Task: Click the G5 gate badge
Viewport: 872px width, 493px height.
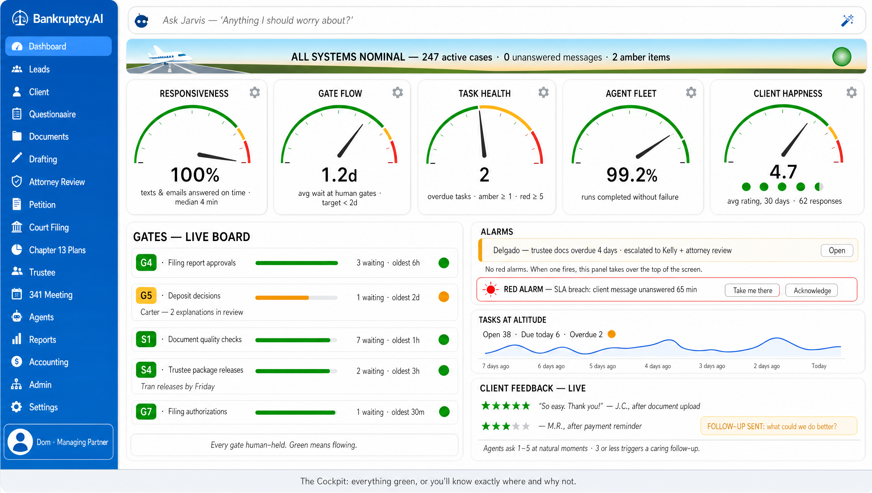Action: (x=146, y=295)
